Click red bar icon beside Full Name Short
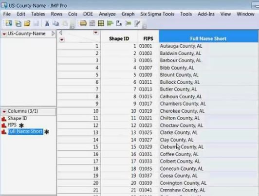 coord(4,132)
